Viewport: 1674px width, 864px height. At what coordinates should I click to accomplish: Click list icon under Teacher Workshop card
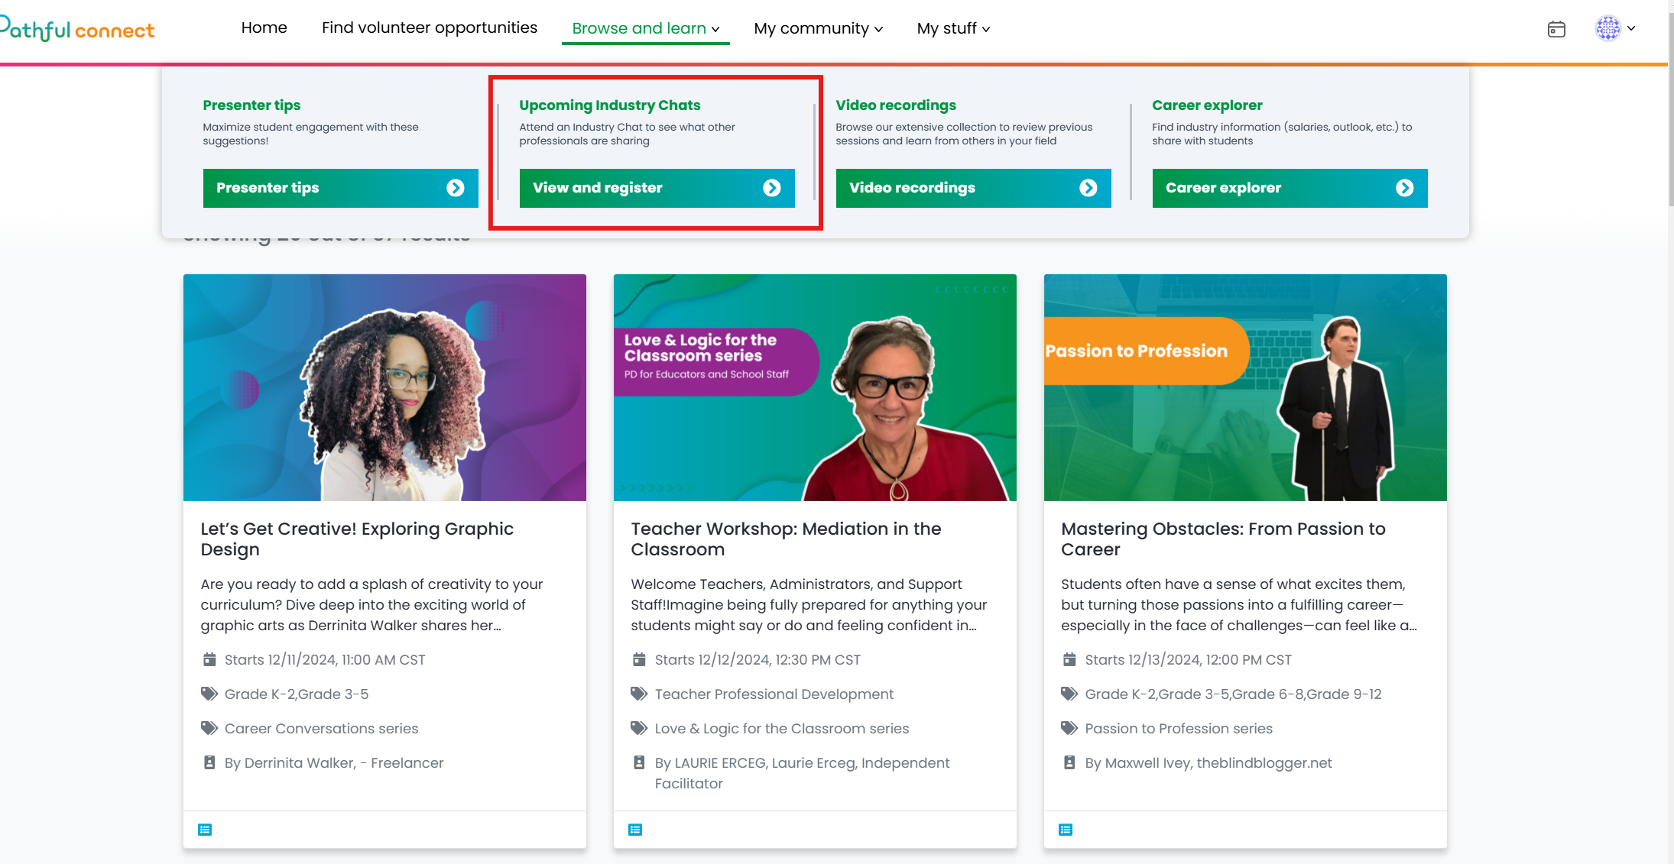635,830
